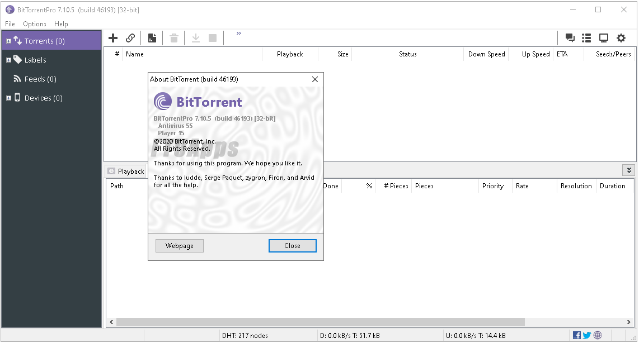Click the Path column header
This screenshot has width=639, height=343.
[x=117, y=186]
